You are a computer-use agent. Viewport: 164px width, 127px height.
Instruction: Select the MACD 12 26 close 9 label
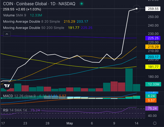pos(19,96)
